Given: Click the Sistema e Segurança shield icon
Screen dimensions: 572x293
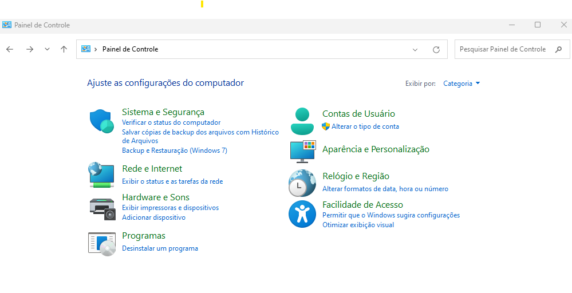Looking at the screenshot, I should click(x=102, y=121).
